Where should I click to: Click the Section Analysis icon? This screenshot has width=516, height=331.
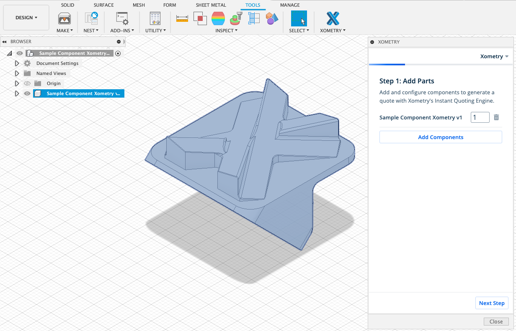[254, 19]
